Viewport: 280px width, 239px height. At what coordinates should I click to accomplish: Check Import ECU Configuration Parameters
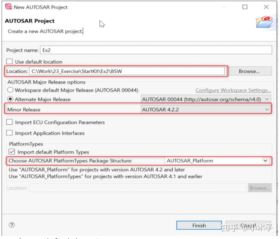[10, 122]
